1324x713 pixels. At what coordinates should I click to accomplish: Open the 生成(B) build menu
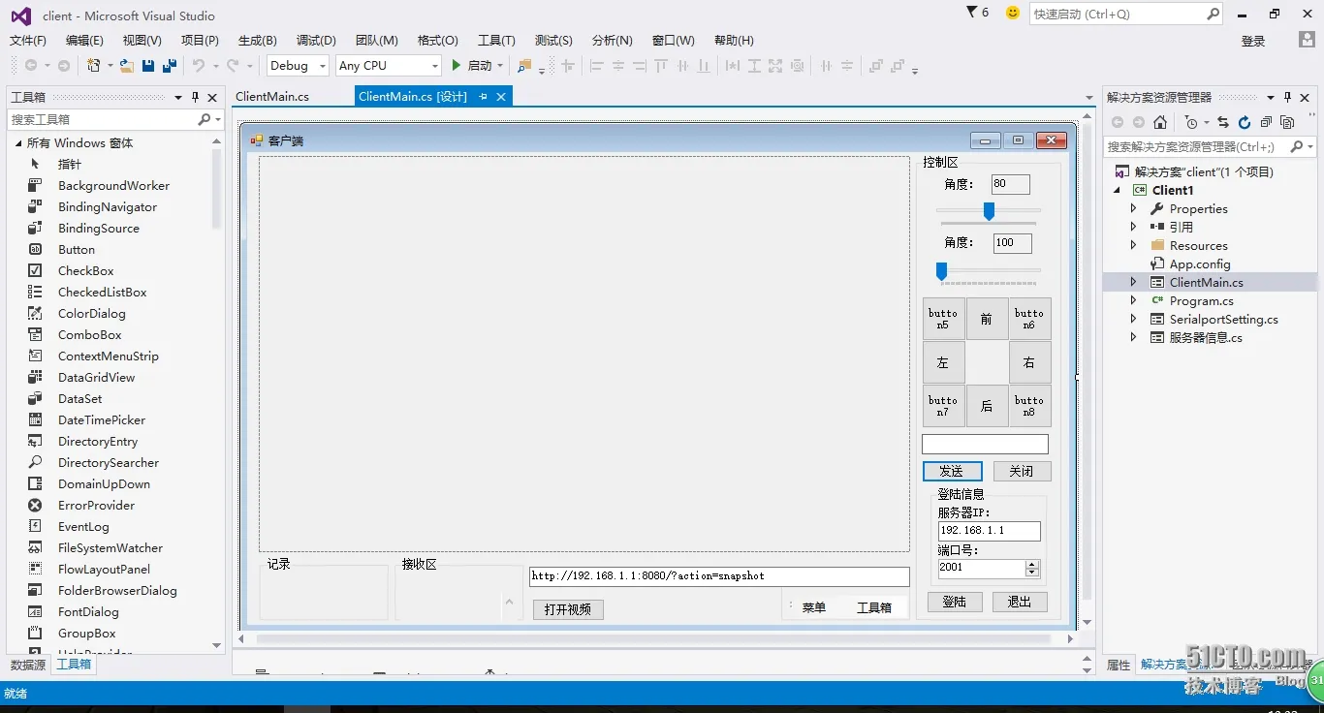click(x=258, y=40)
